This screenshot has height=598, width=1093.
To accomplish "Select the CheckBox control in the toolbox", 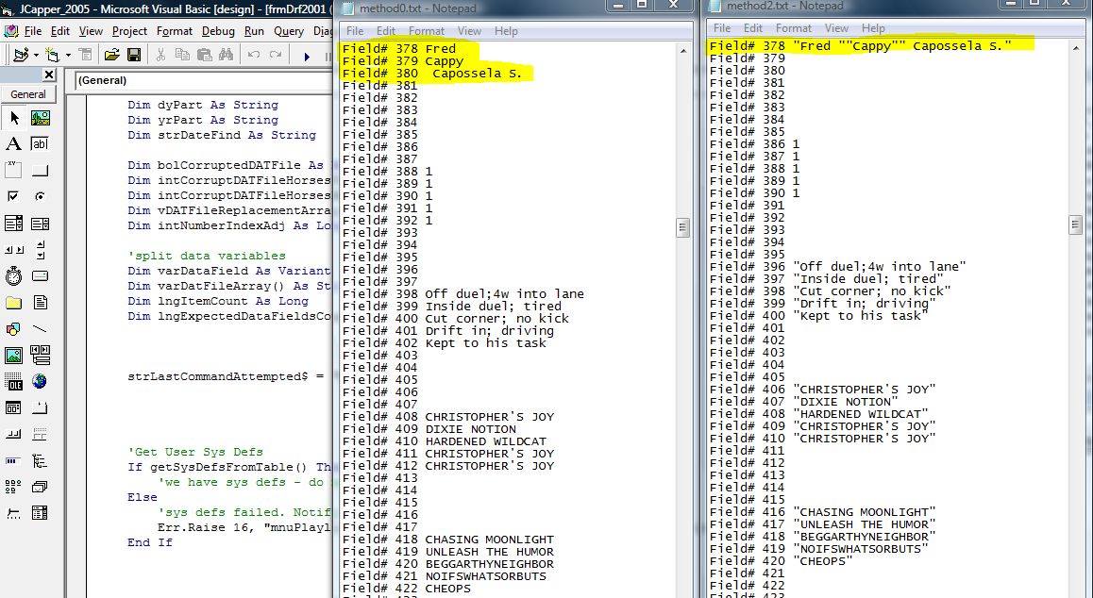I will click(x=13, y=197).
